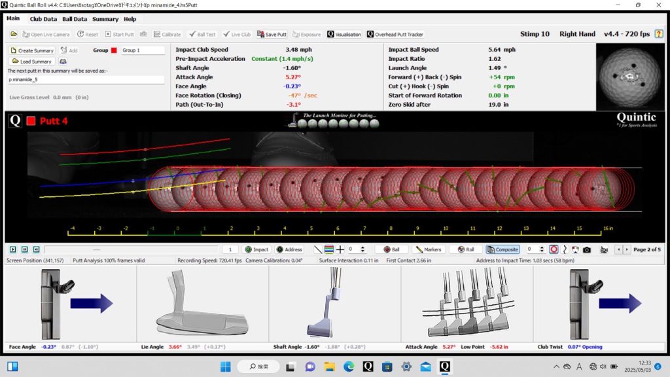This screenshot has width=670, height=377.
Task: Go to the next page arrow
Action: [x=628, y=249]
